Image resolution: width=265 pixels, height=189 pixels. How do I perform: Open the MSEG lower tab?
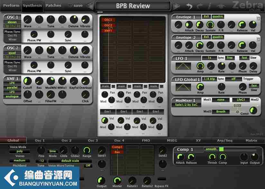pos(172,140)
